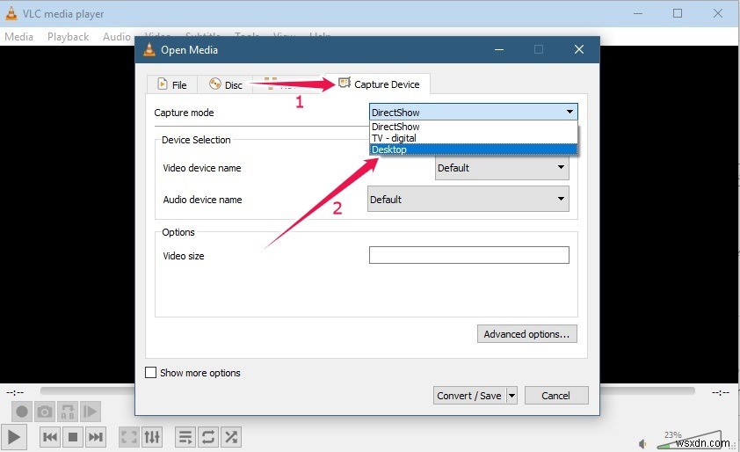Adjust the volume slider level
The height and width of the screenshot is (452, 740).
click(690, 441)
